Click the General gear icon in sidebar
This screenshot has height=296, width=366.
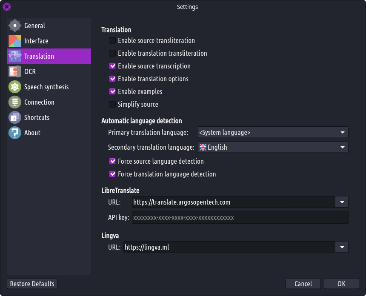pyautogui.click(x=15, y=26)
